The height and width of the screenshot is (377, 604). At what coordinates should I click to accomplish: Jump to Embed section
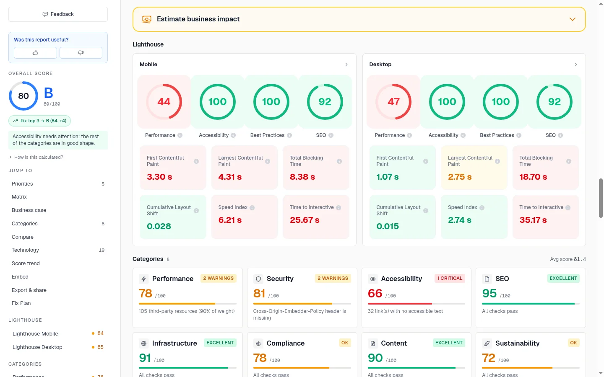tap(58, 277)
